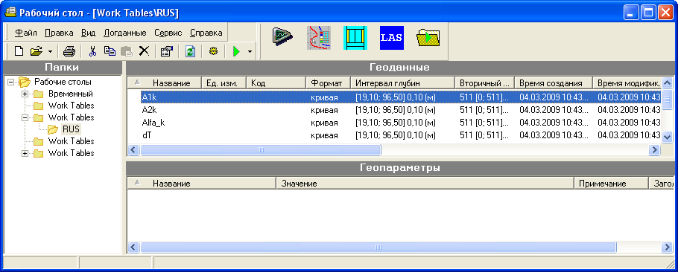This screenshot has width=678, height=272.
Task: Open the dropdown arrow next to Open folder
Action: pos(50,52)
